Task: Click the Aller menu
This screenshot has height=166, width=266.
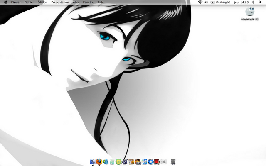Action: tap(76, 2)
